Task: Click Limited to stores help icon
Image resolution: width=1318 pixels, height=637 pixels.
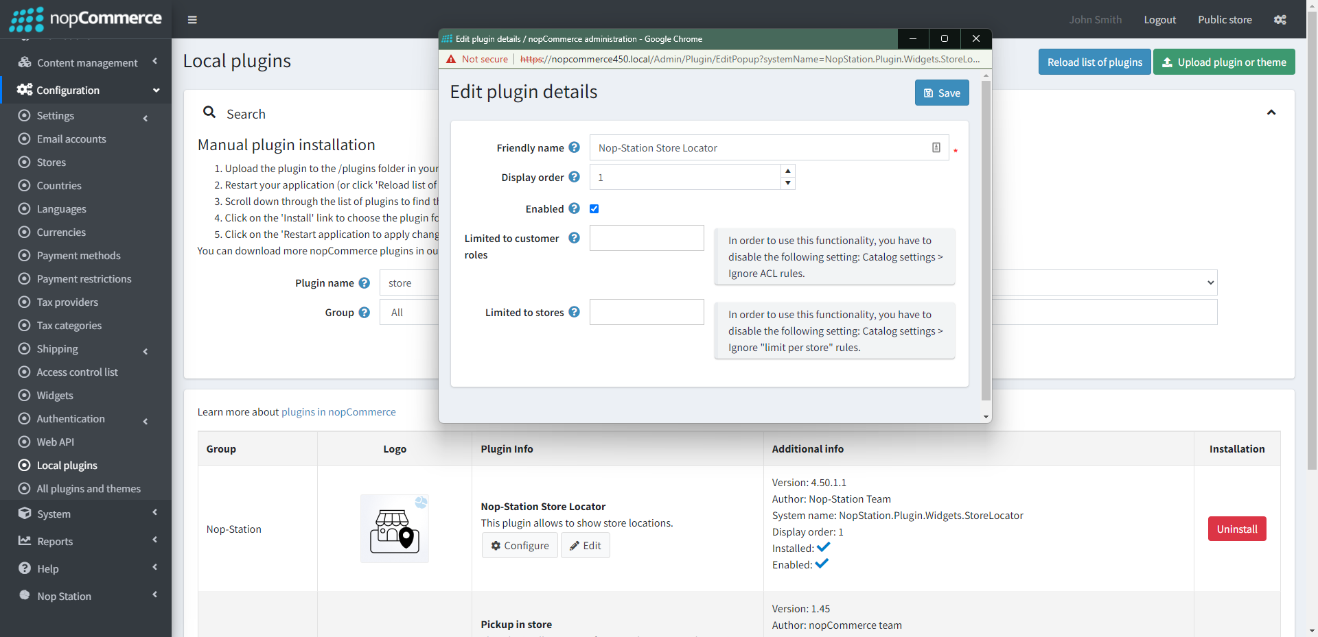Action: click(x=575, y=312)
